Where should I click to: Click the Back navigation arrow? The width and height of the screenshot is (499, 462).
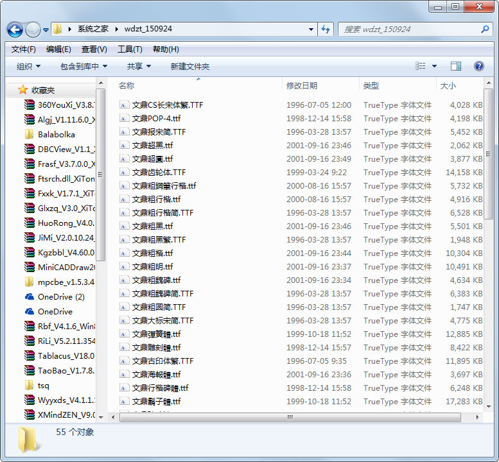15,30
